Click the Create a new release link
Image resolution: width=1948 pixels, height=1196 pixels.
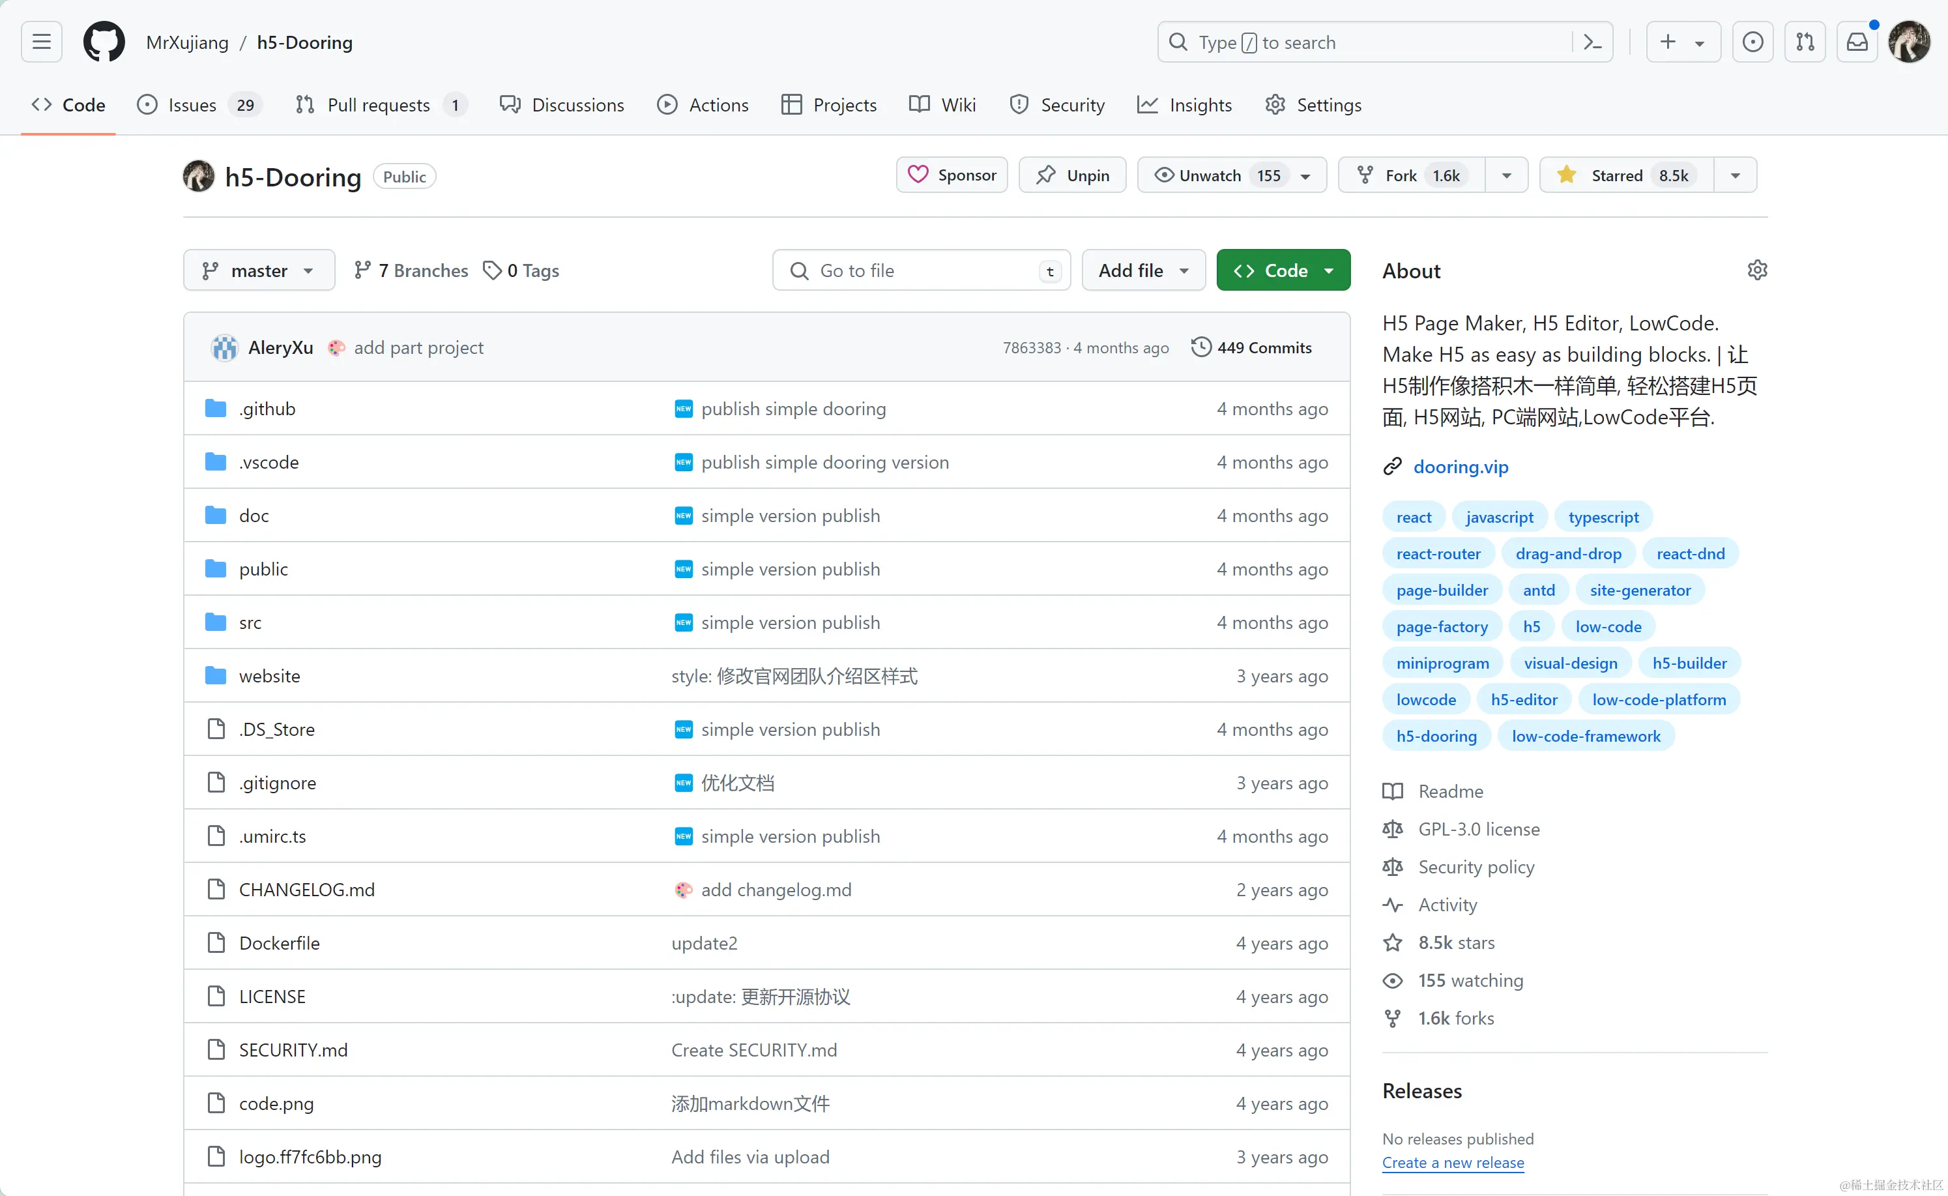1453,1162
